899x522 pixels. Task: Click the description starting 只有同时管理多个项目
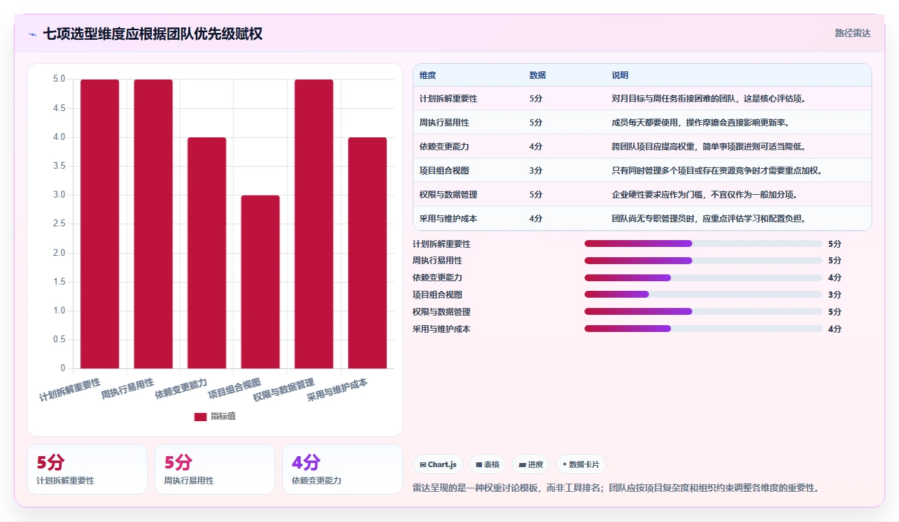[x=717, y=171]
